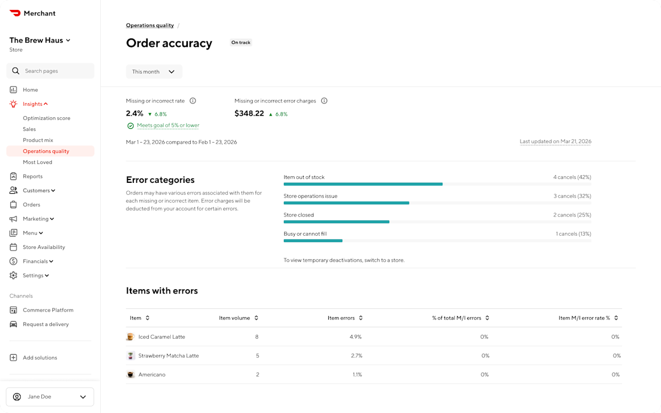
Task: Click the info icon beside Missing or incorrect rate
Action: (x=192, y=101)
